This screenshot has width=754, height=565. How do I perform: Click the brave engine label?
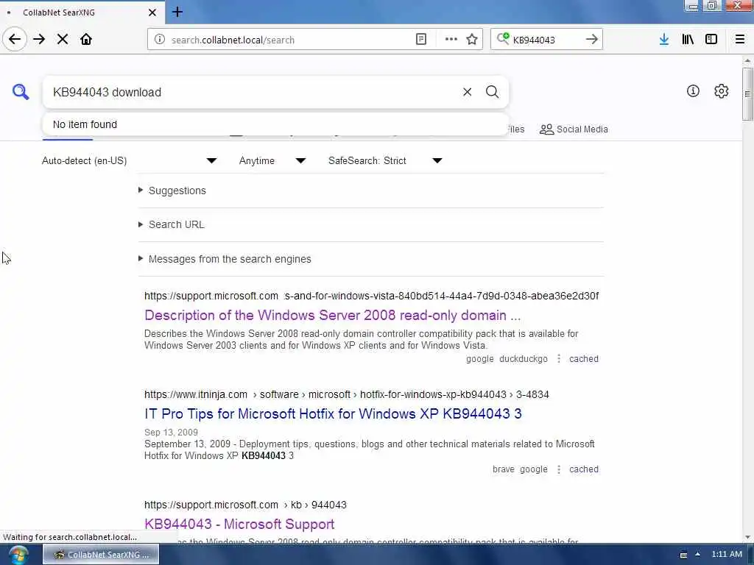pos(504,469)
